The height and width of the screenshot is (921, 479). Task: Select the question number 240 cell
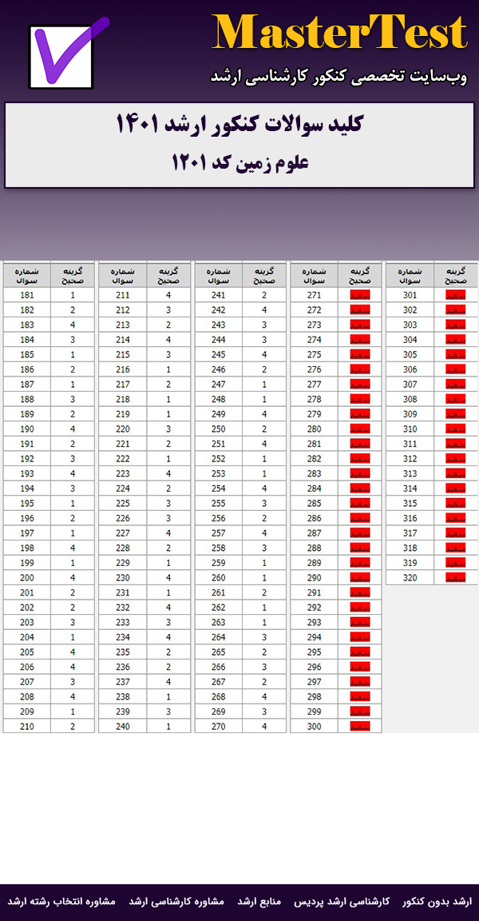(x=122, y=726)
